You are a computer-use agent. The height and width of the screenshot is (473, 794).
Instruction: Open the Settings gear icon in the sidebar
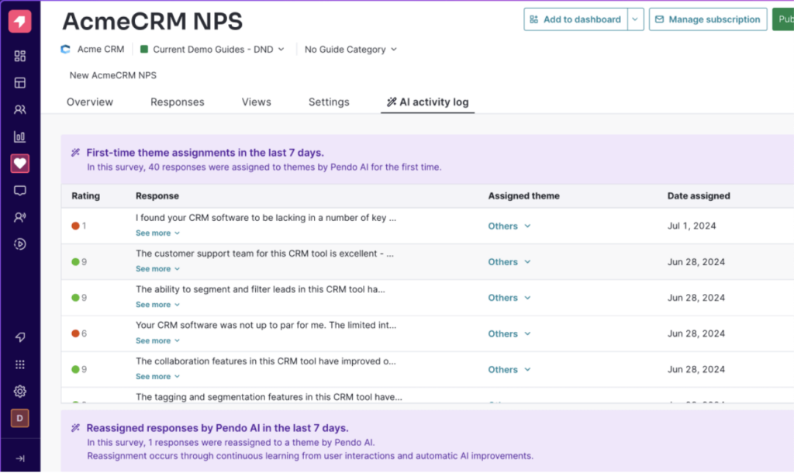[19, 391]
